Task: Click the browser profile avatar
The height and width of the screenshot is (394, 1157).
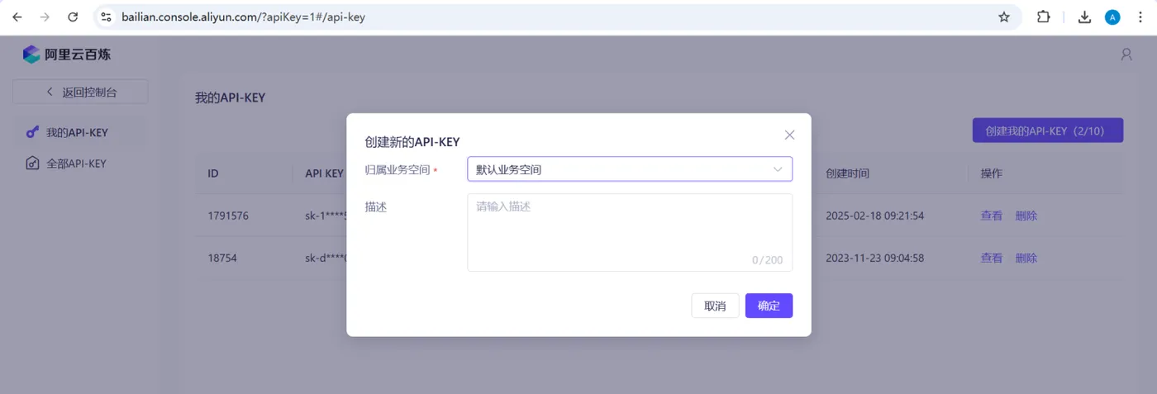Action: (x=1112, y=17)
